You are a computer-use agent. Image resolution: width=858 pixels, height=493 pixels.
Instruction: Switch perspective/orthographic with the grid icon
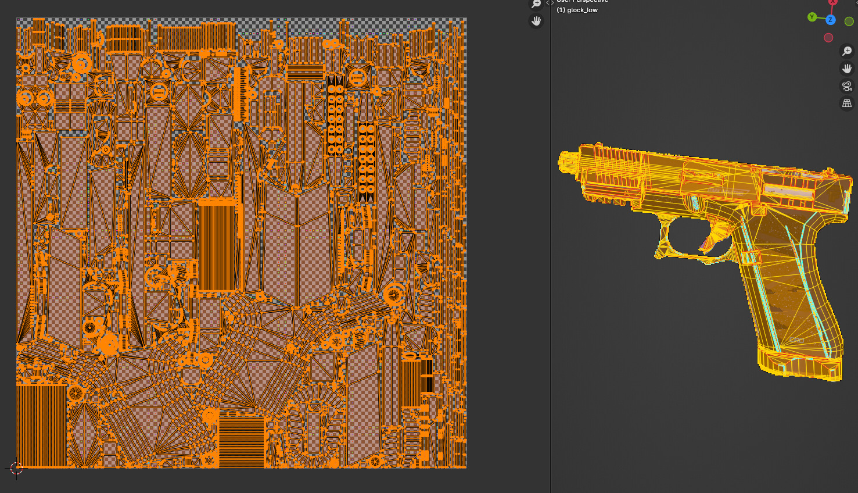click(847, 103)
